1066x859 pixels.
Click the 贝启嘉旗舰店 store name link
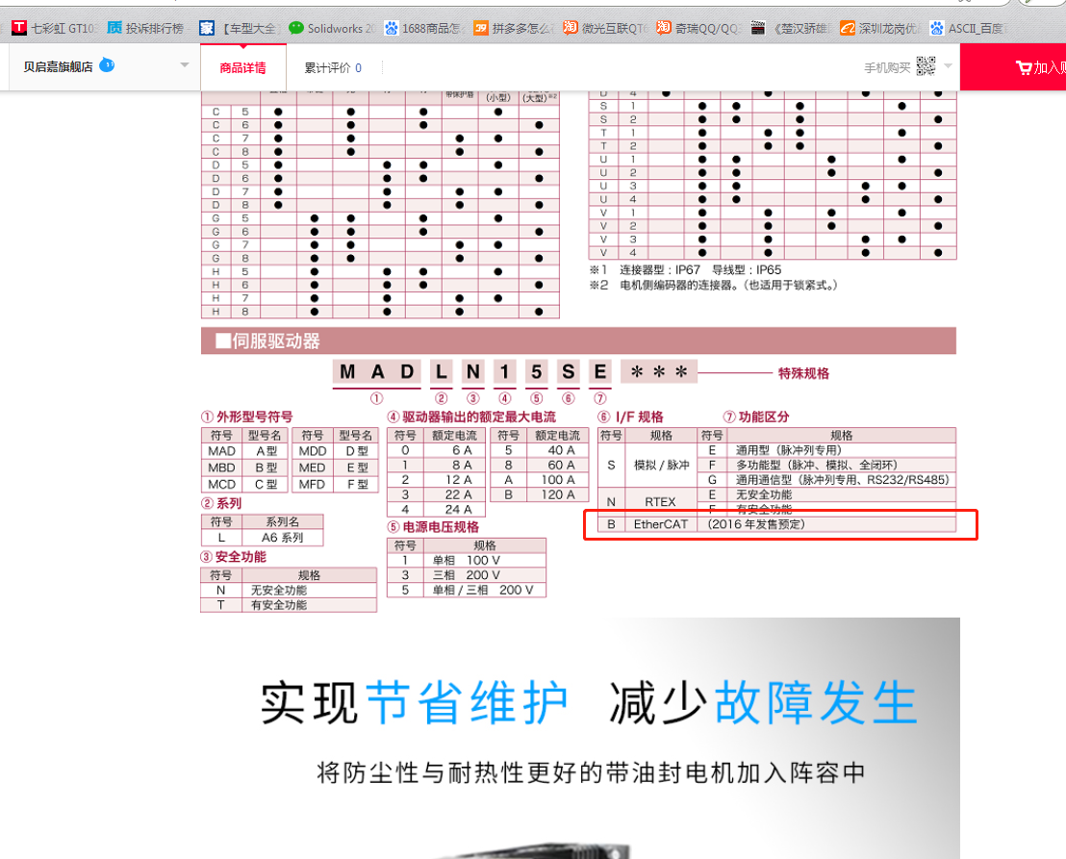[58, 67]
